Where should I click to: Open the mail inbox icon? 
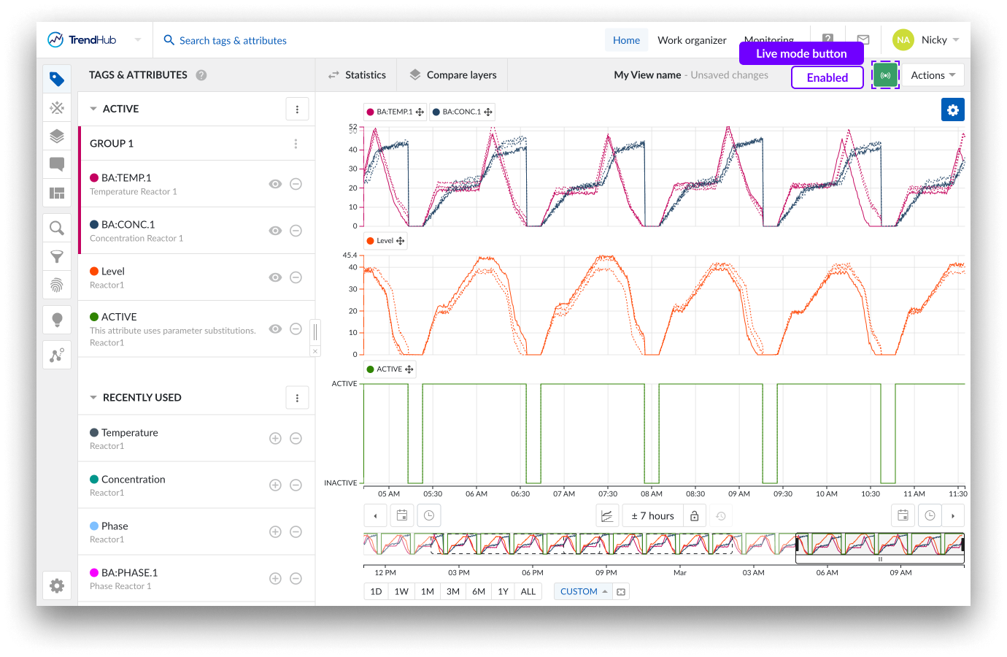click(863, 40)
